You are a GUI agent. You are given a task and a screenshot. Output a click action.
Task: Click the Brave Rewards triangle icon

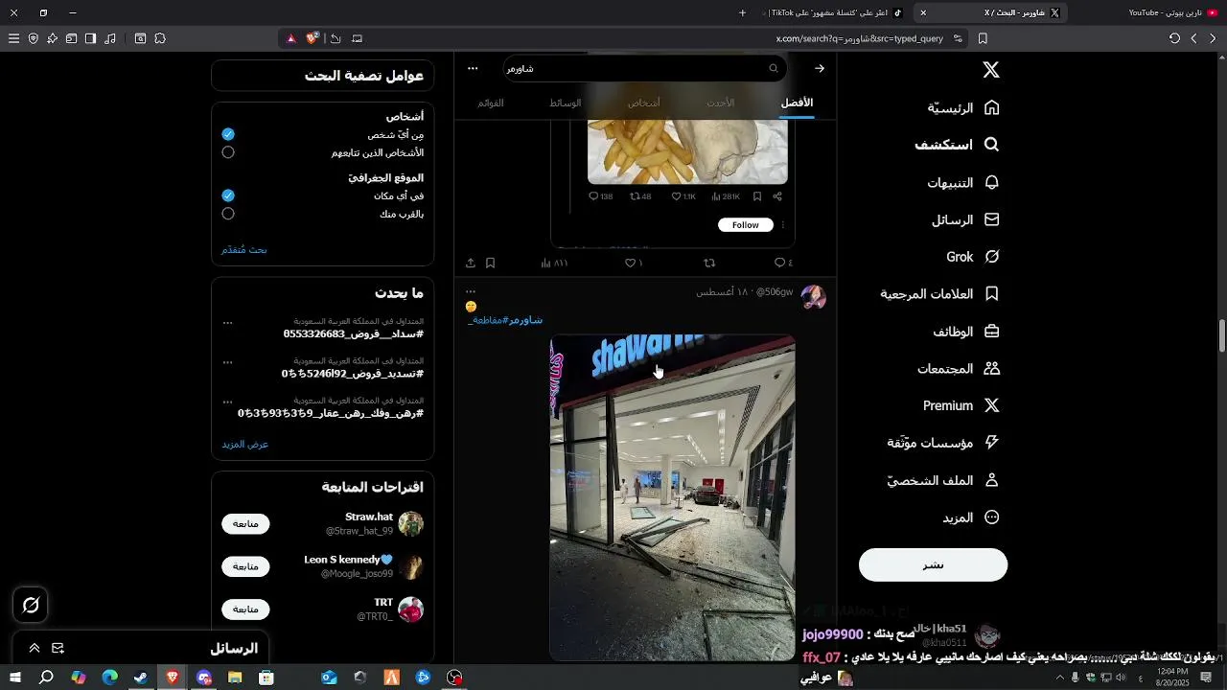click(291, 38)
